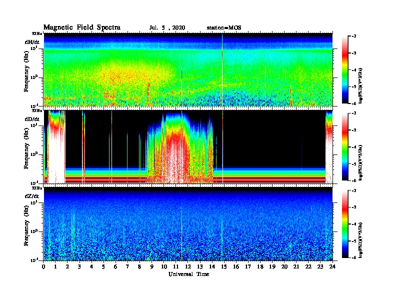Viewport: 396px width, 306px height.
Task: Click hour tick label "2" on time axis
Action: [x=67, y=267]
